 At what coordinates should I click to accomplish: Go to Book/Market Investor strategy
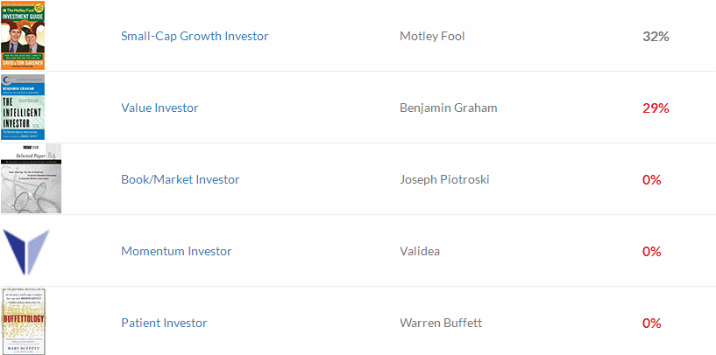pyautogui.click(x=180, y=179)
